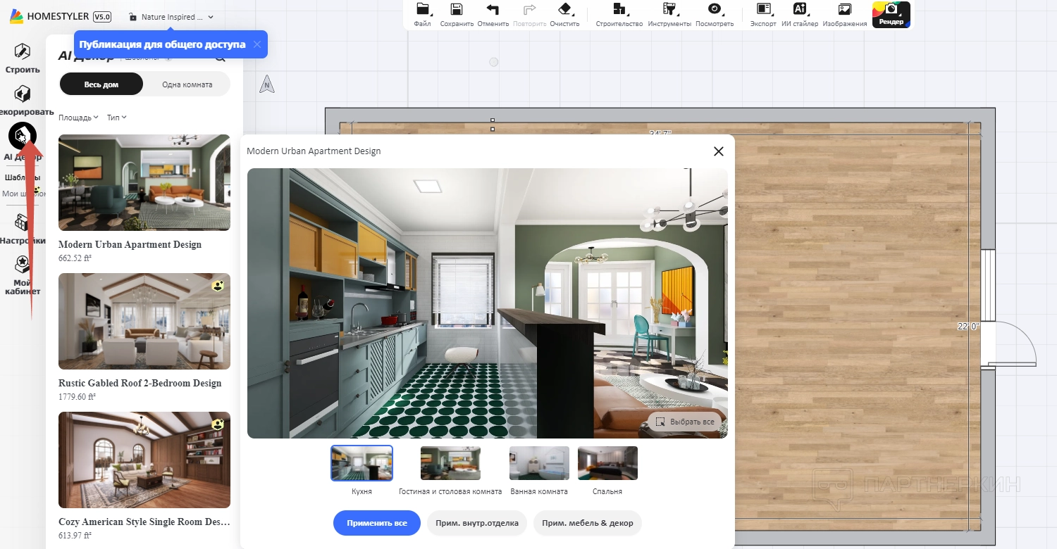Switch to One room (Одна комната) toggle
This screenshot has height=549, width=1057.
187,84
